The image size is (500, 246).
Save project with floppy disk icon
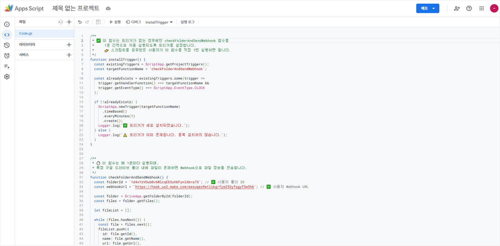point(98,22)
